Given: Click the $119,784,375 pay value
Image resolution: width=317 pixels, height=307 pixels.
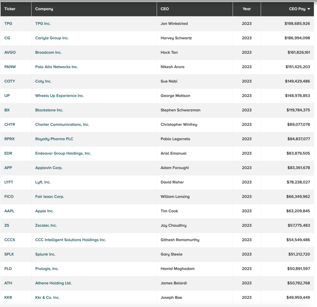Looking at the screenshot, I should tap(298, 110).
